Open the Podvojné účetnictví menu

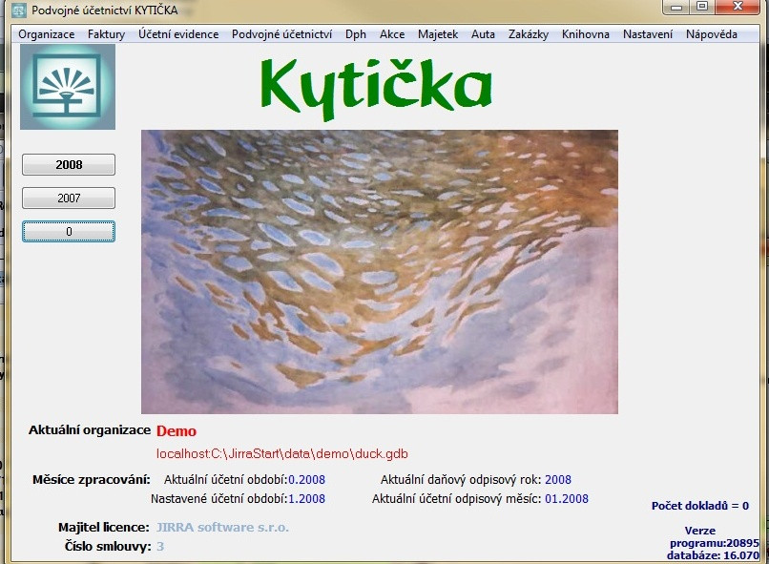tap(282, 34)
